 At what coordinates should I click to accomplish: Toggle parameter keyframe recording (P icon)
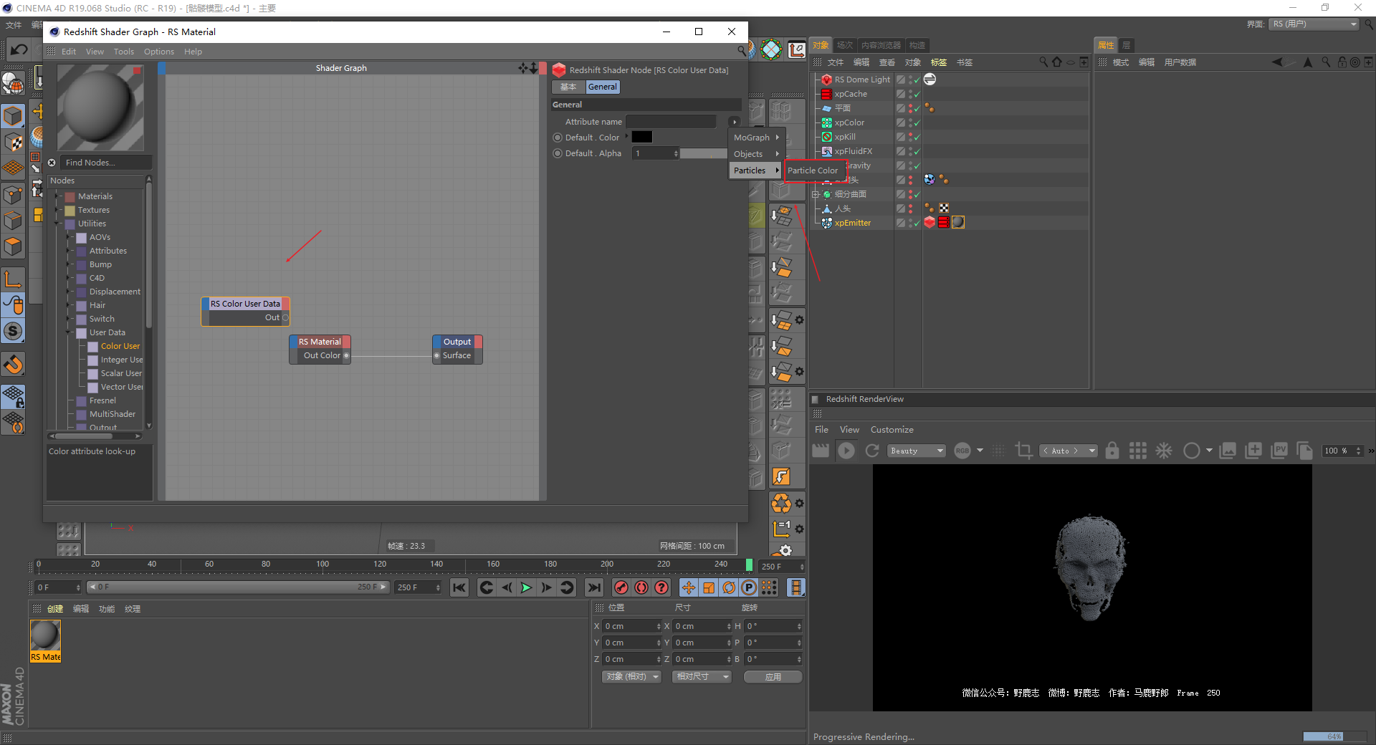[x=749, y=587]
